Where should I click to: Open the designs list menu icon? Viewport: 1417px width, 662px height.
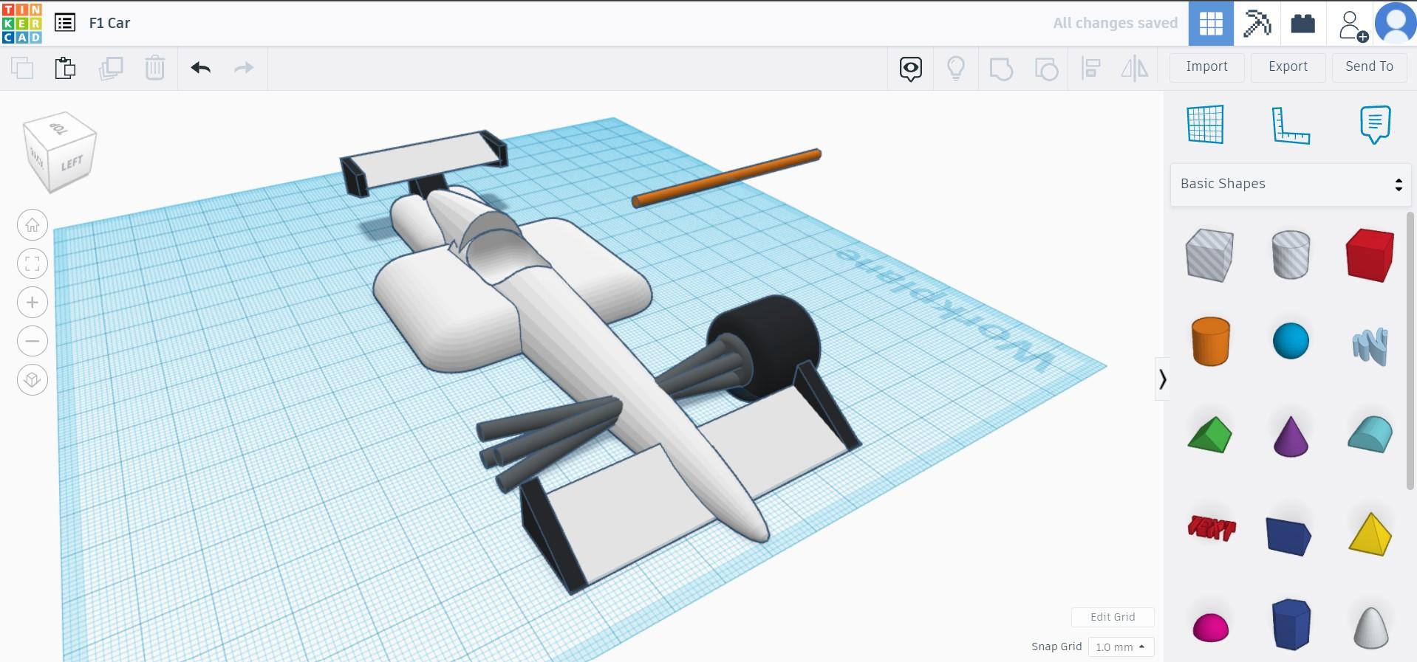tap(65, 23)
